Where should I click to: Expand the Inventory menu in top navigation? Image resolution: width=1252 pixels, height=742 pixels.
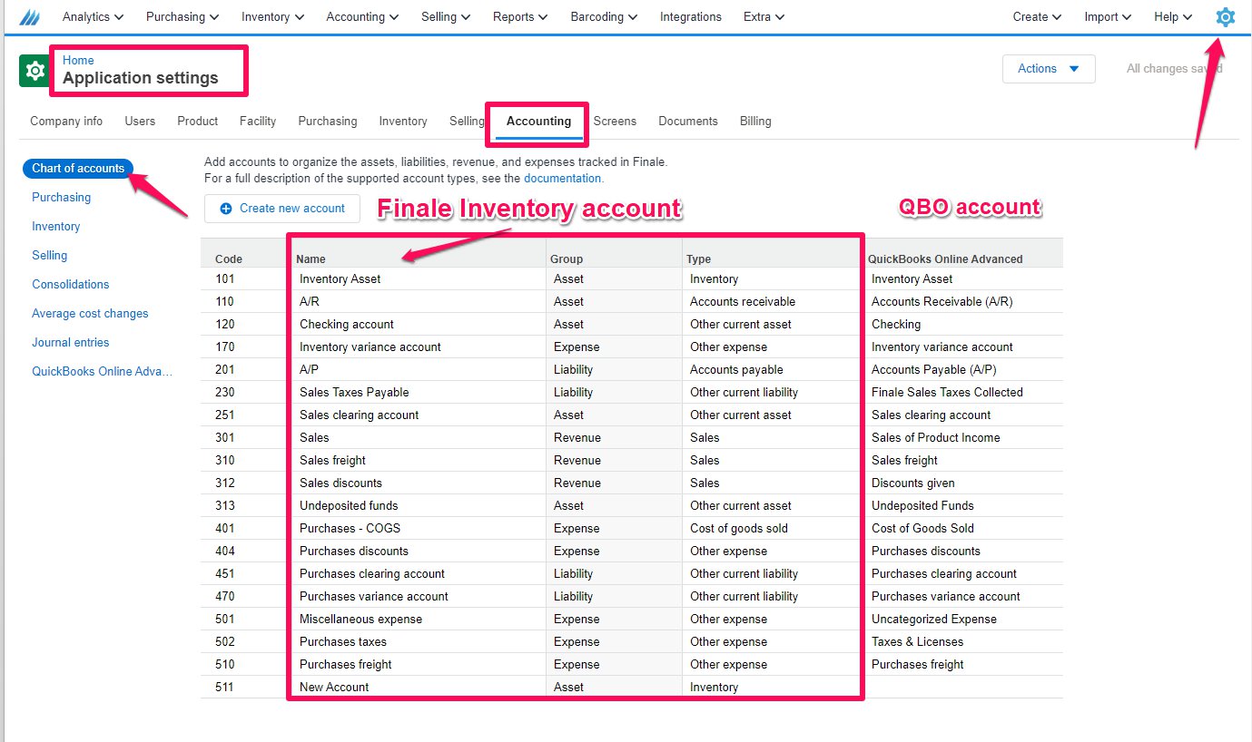(x=272, y=16)
